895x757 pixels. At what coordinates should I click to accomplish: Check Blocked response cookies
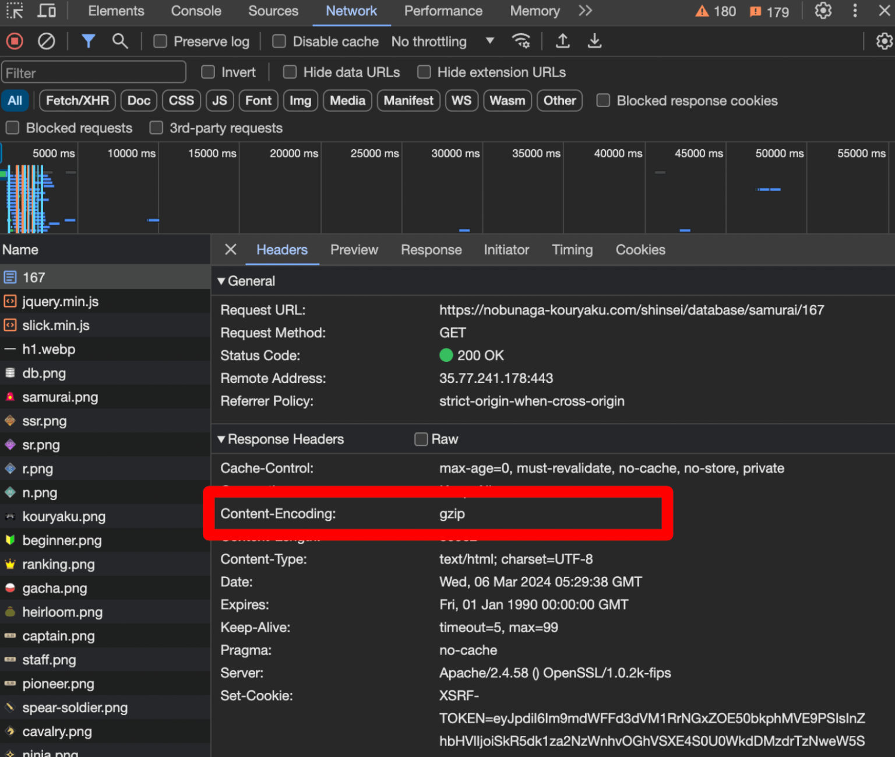[x=603, y=100]
